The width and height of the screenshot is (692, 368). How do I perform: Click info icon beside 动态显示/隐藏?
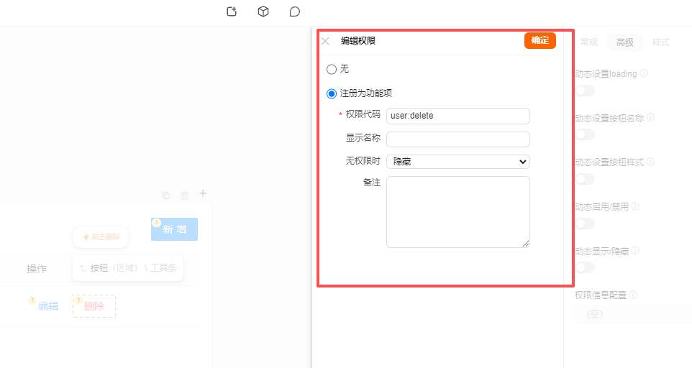coord(635,250)
